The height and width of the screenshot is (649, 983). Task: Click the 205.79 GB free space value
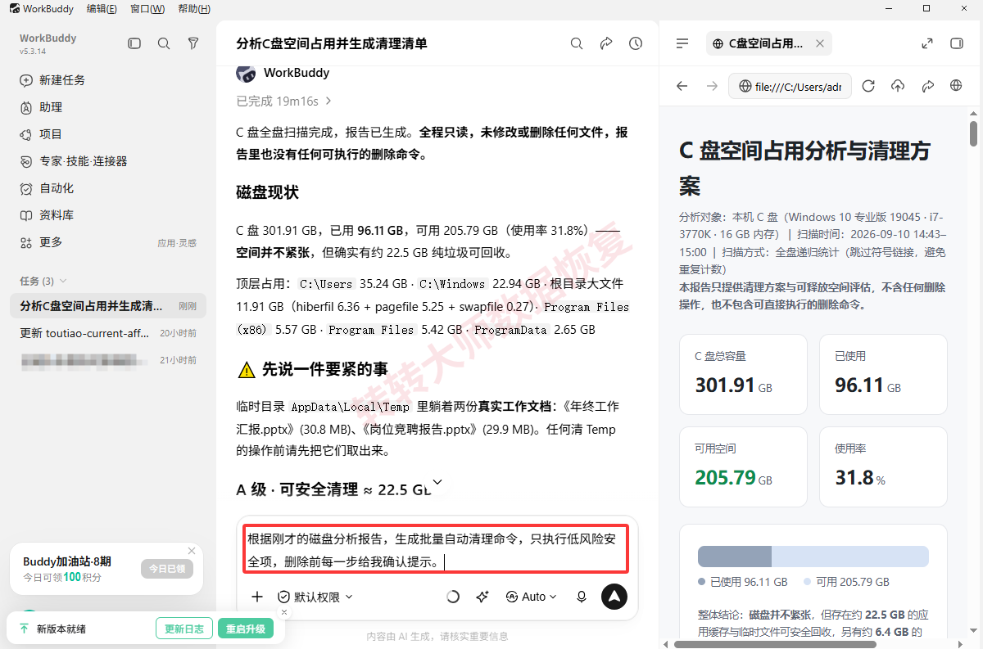tap(733, 477)
